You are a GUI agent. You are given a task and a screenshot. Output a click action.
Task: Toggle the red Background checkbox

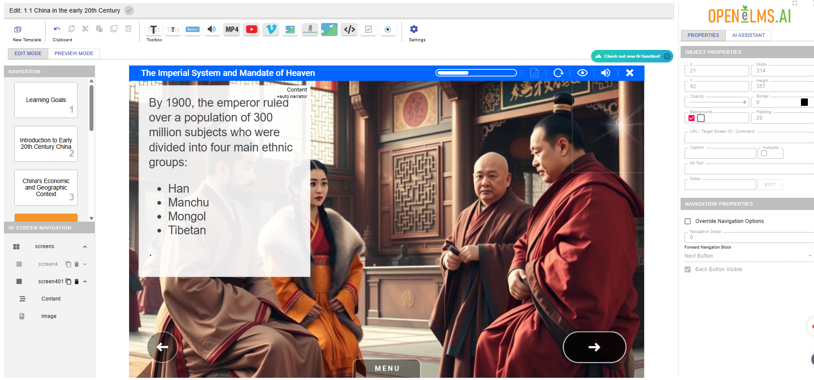691,118
